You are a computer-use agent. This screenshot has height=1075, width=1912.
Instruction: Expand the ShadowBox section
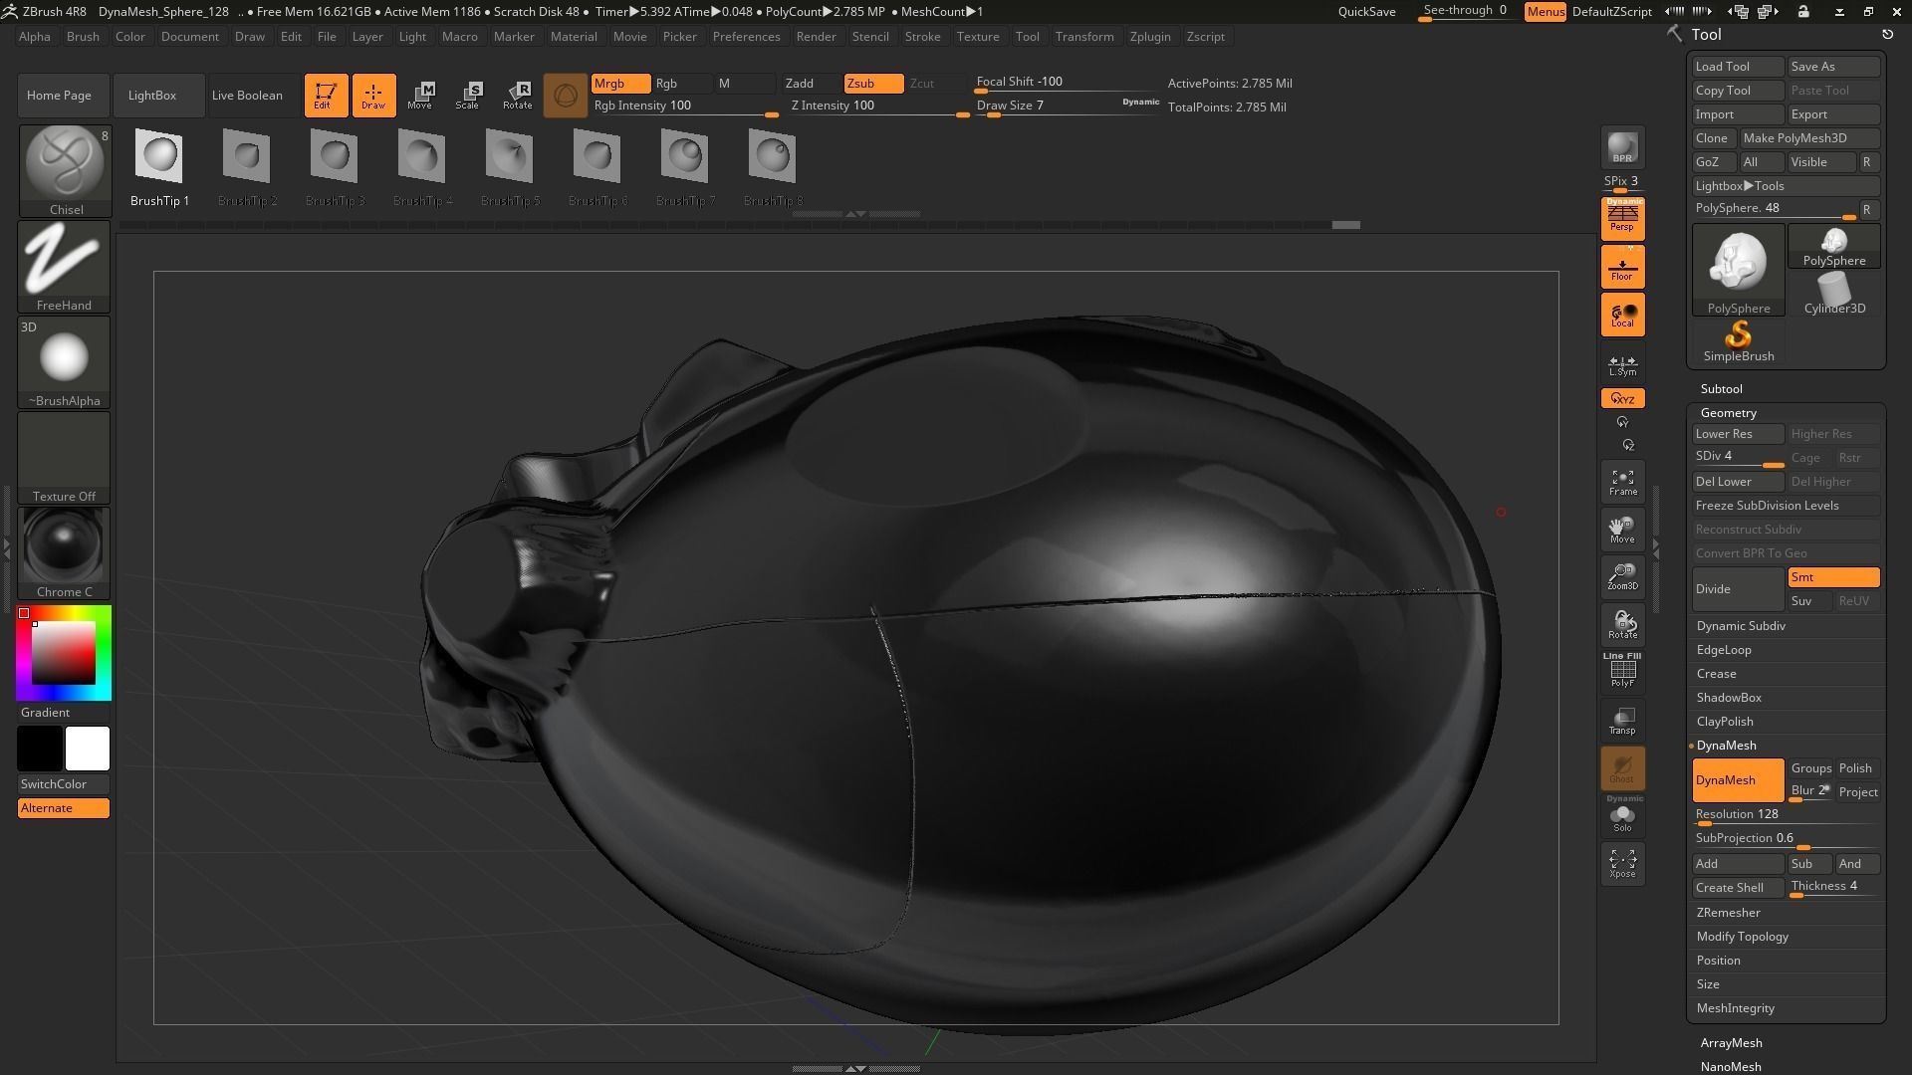click(x=1729, y=698)
